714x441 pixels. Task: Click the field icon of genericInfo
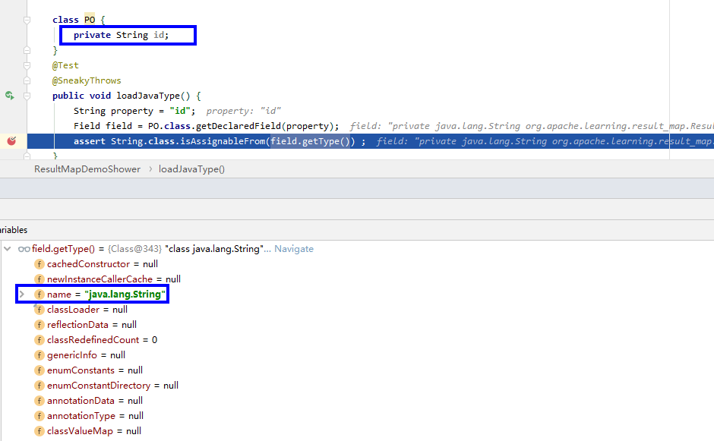[x=39, y=355]
